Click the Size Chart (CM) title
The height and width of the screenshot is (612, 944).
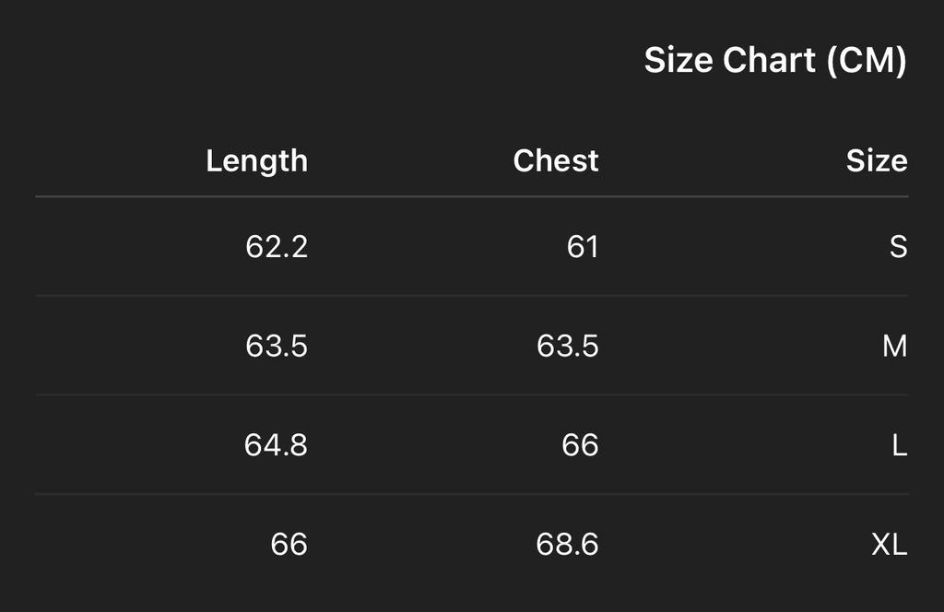774,61
